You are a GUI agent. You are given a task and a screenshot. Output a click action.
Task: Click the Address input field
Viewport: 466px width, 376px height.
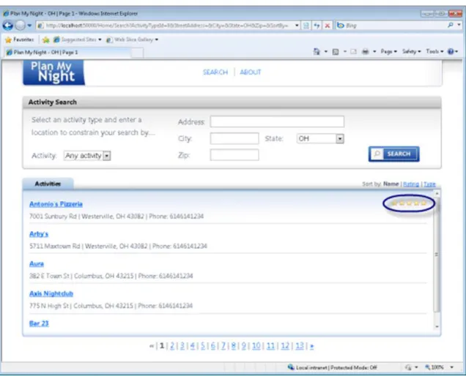pyautogui.click(x=277, y=121)
